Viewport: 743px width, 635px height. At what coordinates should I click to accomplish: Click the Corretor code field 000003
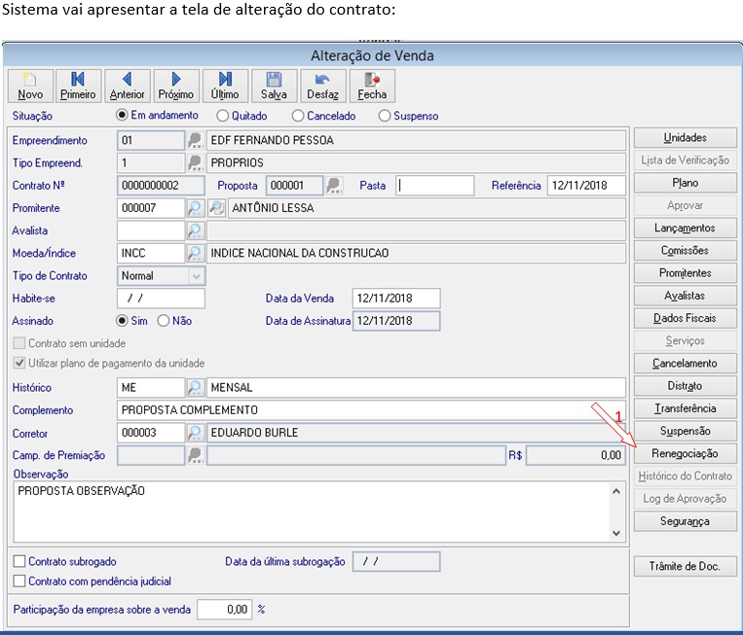point(151,433)
